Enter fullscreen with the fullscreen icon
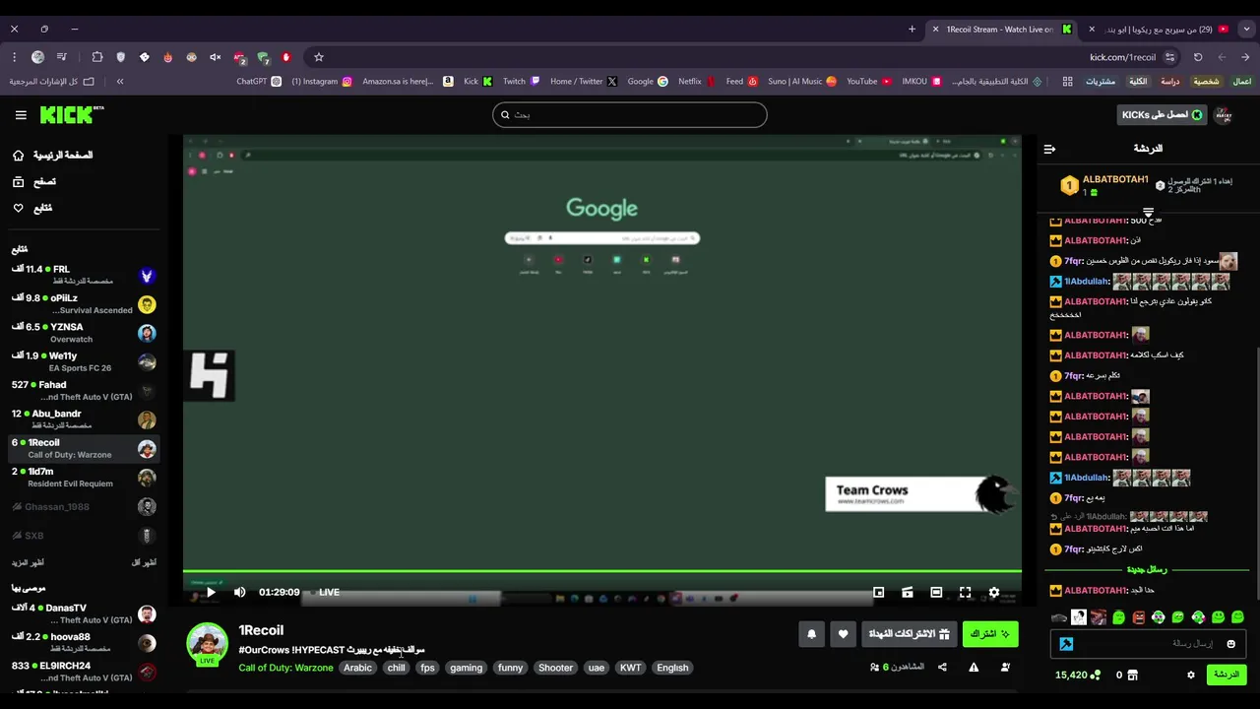The image size is (1260, 709). click(965, 592)
